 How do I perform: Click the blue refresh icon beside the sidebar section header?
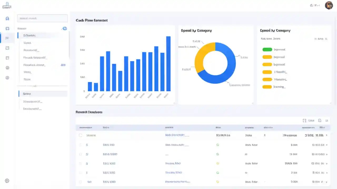click(65, 28)
